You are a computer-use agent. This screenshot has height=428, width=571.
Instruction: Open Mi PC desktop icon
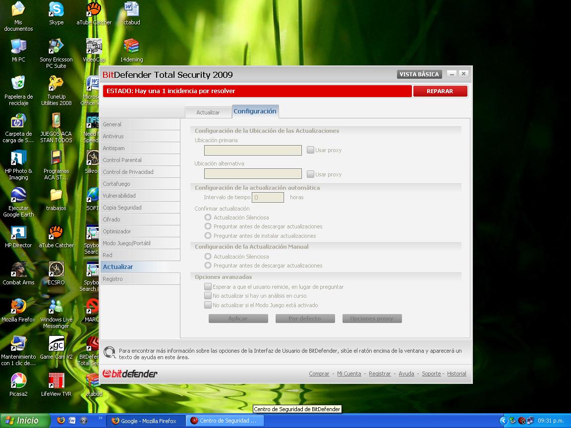tap(18, 50)
